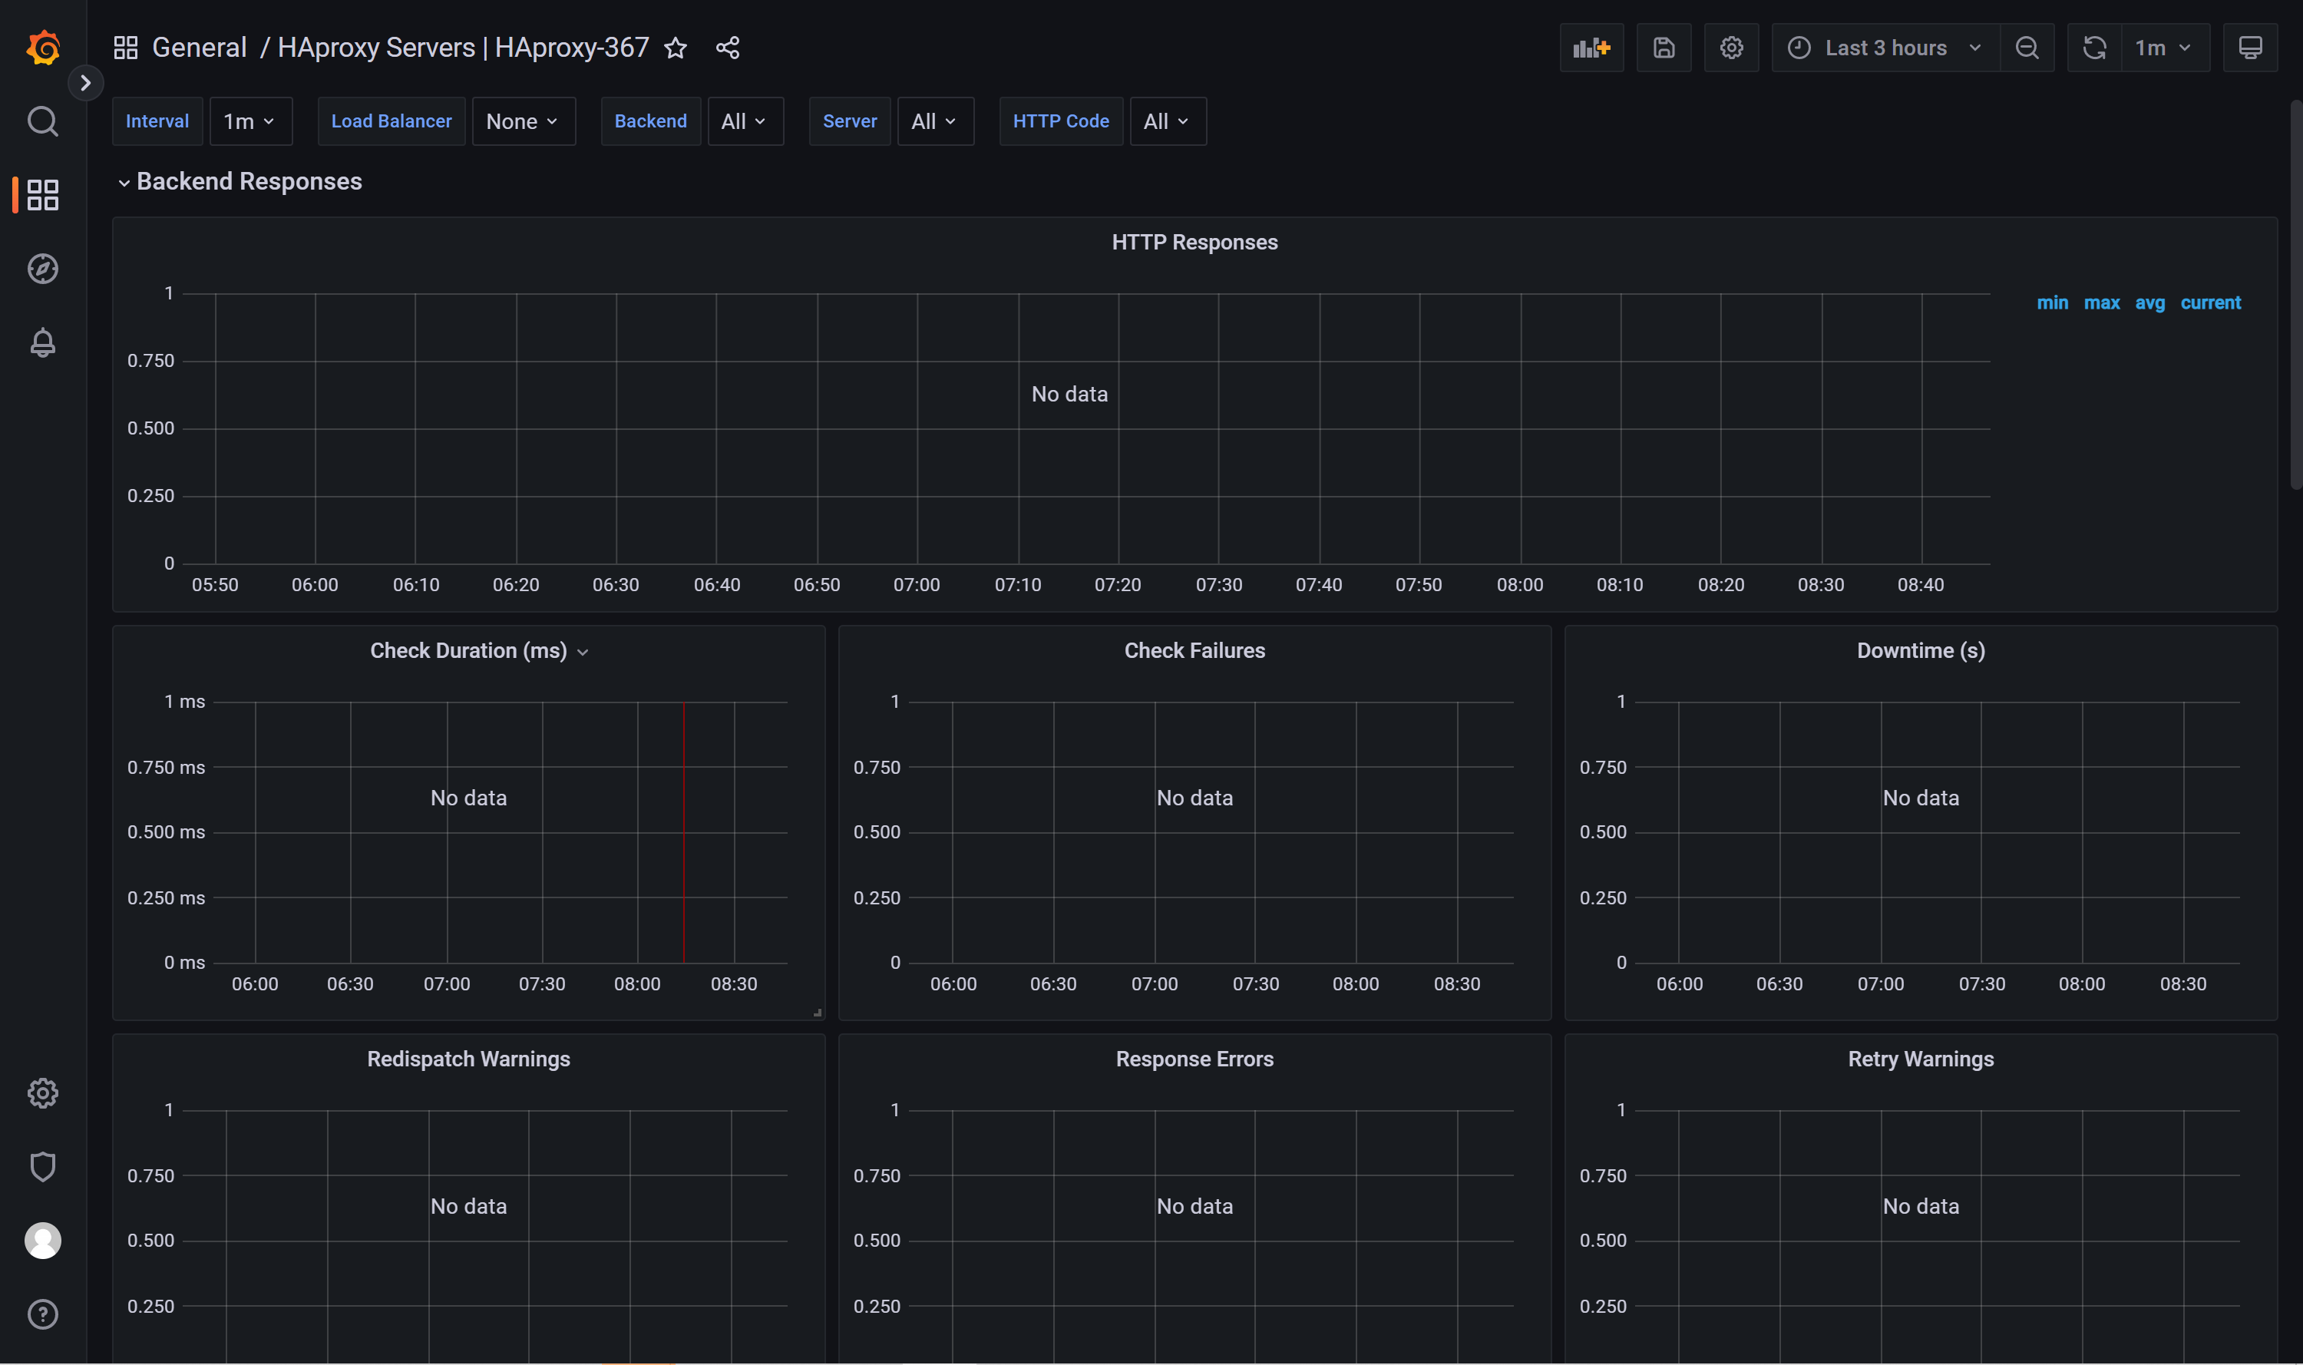Open the search dashboards icon
Screen dimensions: 2303x1365
click(43, 121)
